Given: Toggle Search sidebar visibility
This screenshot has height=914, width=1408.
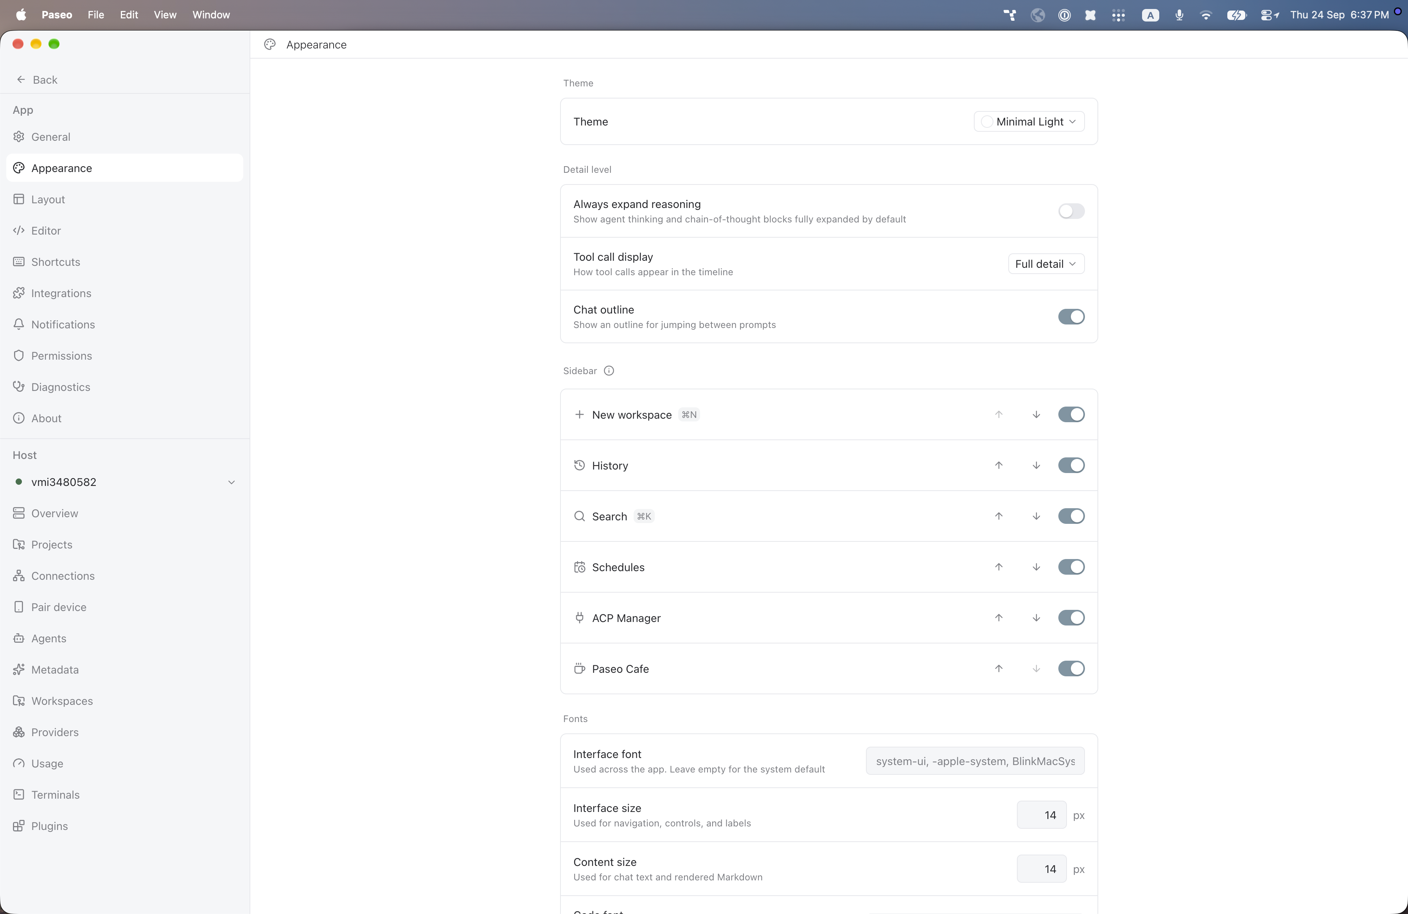Looking at the screenshot, I should coord(1071,517).
